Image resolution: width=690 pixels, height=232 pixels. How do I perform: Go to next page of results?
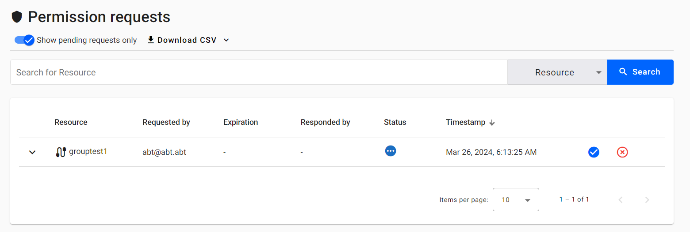pos(647,200)
